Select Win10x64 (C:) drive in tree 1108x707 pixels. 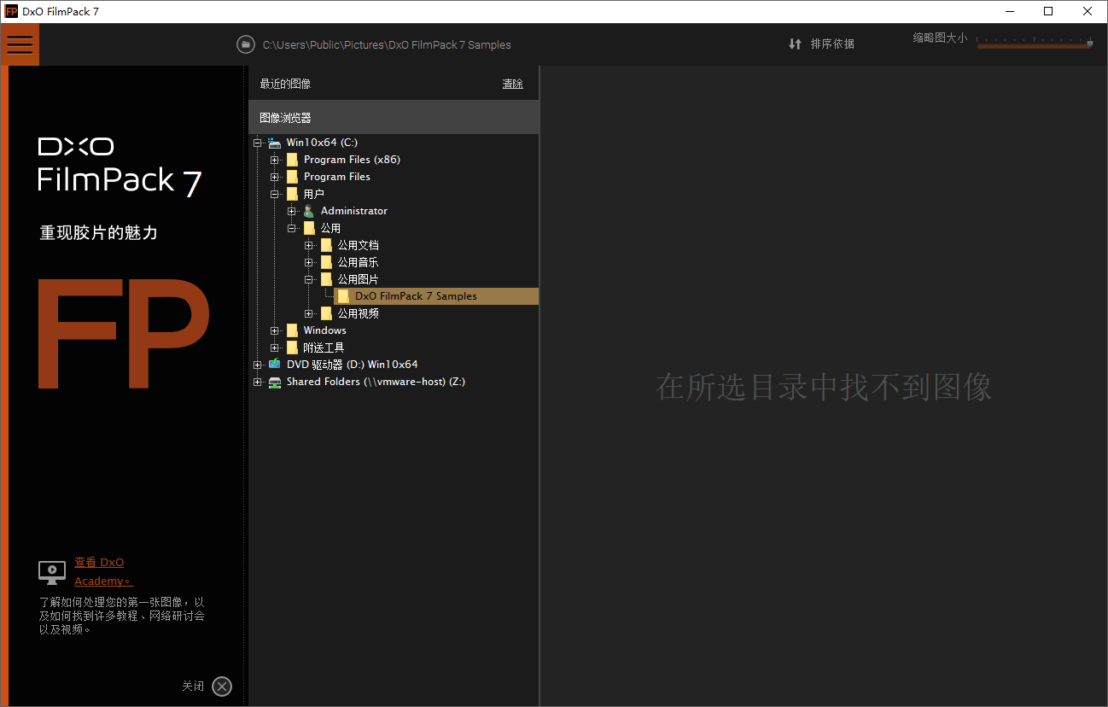coord(322,143)
